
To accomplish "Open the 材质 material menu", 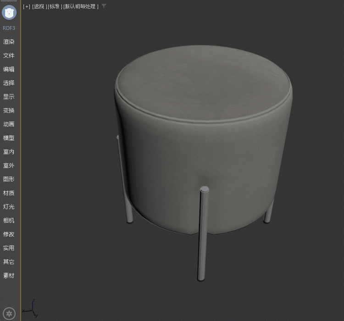I will [9, 193].
